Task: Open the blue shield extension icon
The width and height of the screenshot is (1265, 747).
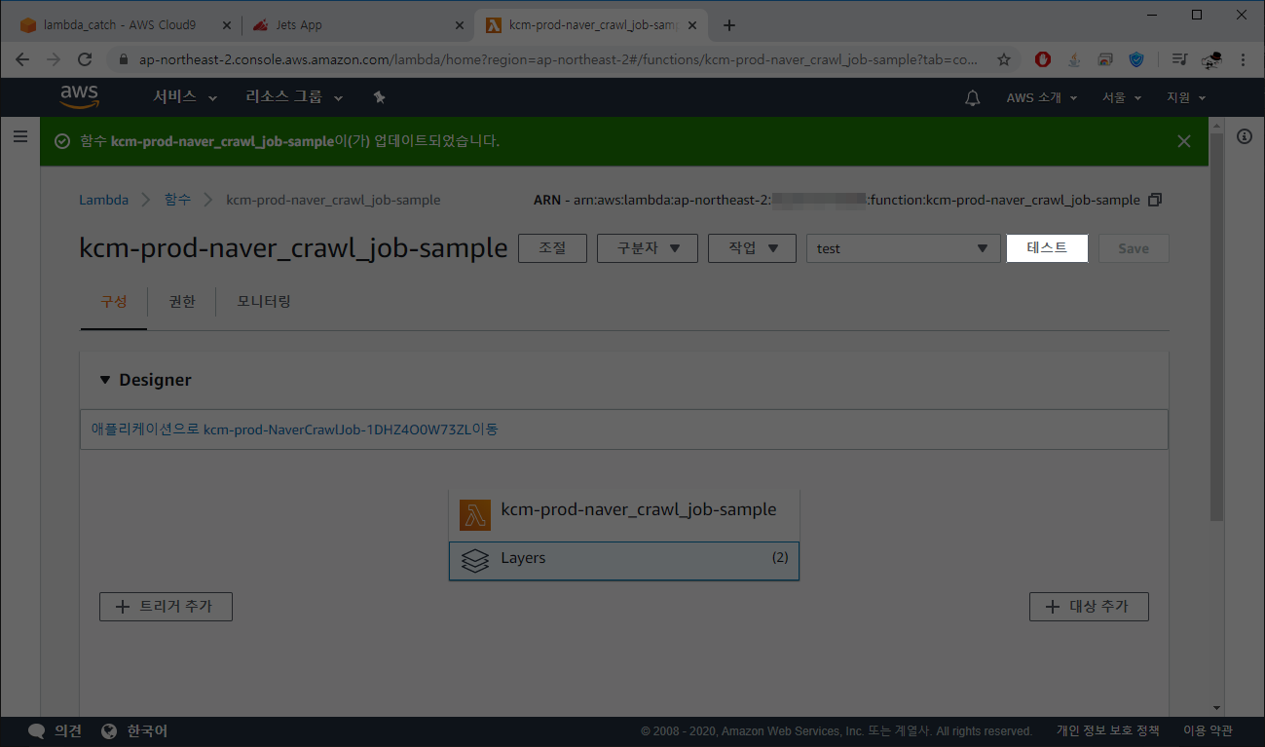Action: pyautogui.click(x=1136, y=59)
